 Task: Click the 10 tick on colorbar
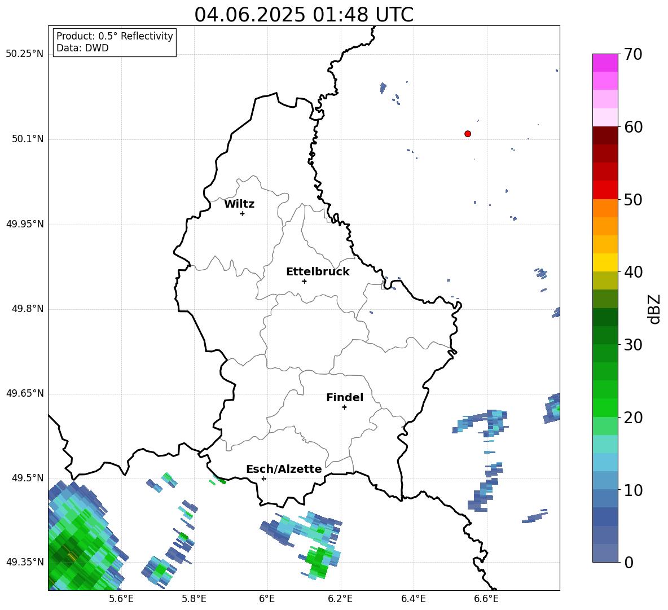click(x=633, y=490)
